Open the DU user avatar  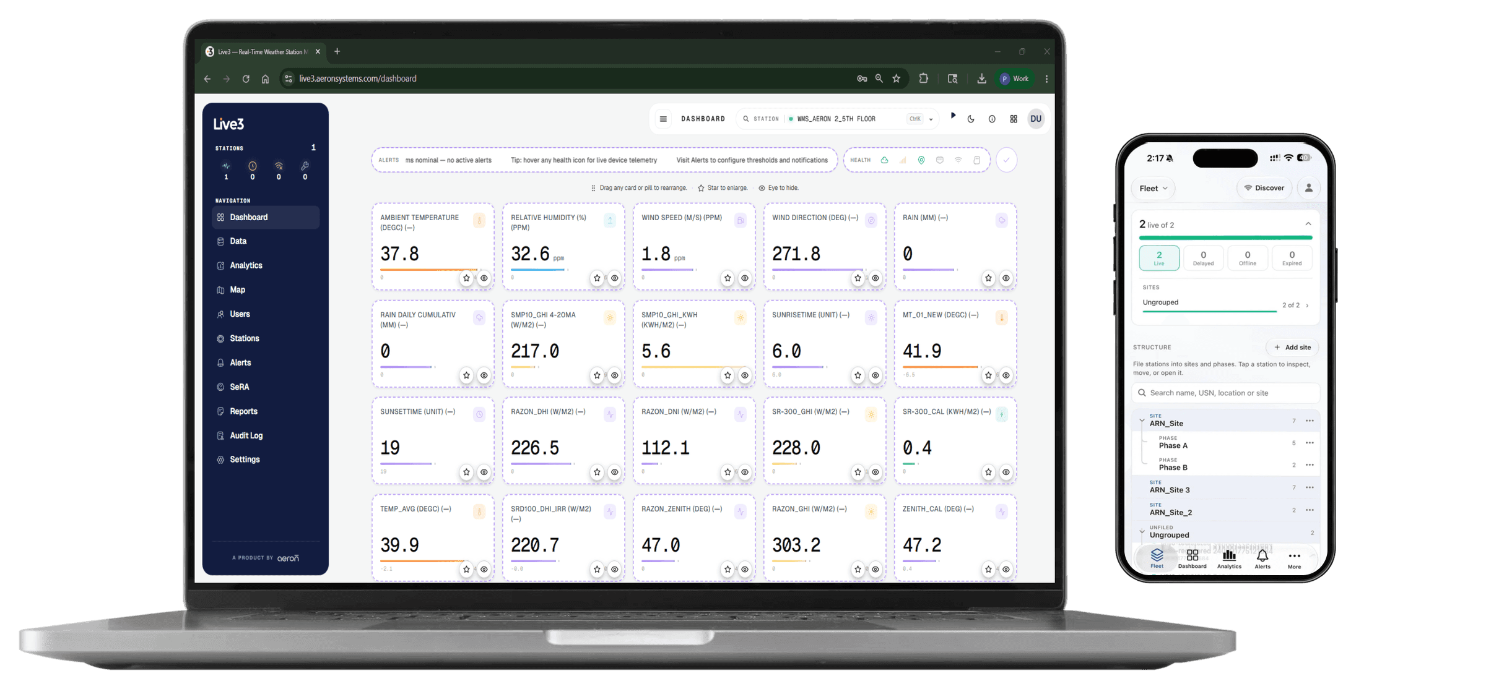tap(1036, 119)
